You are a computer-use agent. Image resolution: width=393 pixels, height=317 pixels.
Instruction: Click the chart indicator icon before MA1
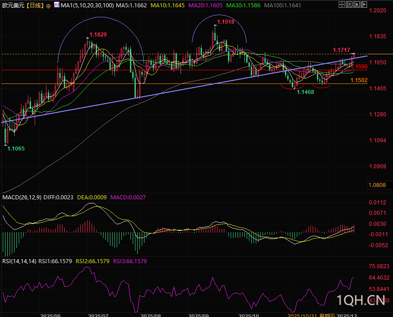tap(56, 5)
